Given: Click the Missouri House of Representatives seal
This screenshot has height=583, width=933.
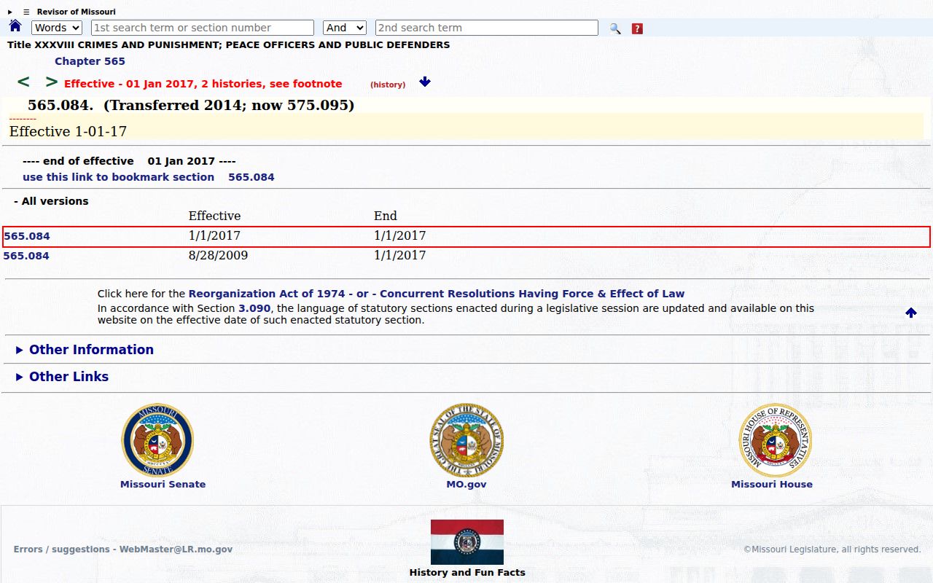Looking at the screenshot, I should coord(776,440).
